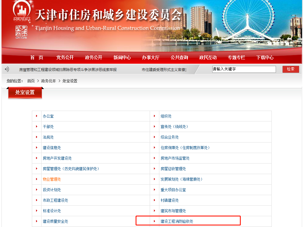Open the 建设信息处 department link
This screenshot has width=303, height=227.
pos(52,148)
